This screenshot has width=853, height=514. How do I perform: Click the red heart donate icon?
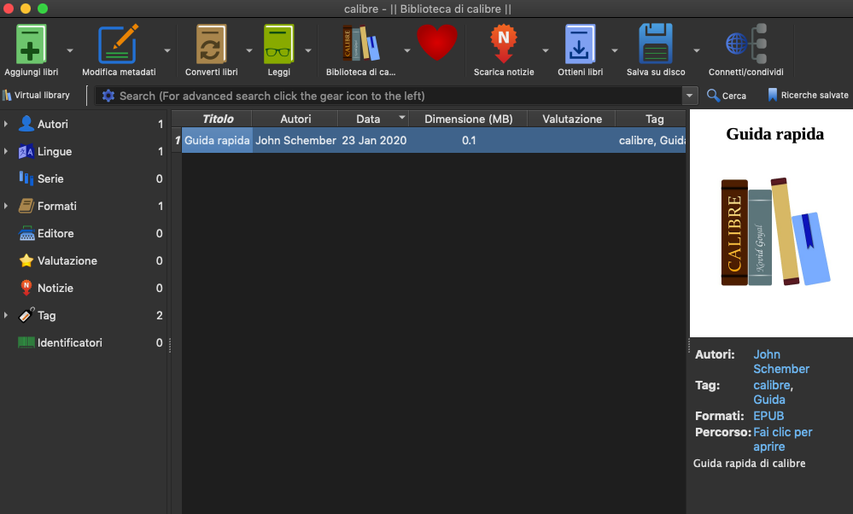[x=437, y=43]
